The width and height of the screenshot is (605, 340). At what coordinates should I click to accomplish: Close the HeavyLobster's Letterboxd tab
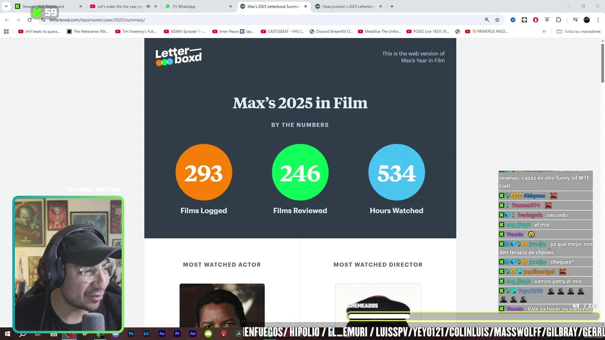[x=380, y=7]
